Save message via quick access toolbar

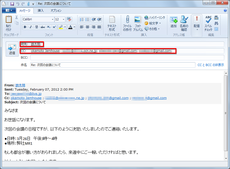12,4
